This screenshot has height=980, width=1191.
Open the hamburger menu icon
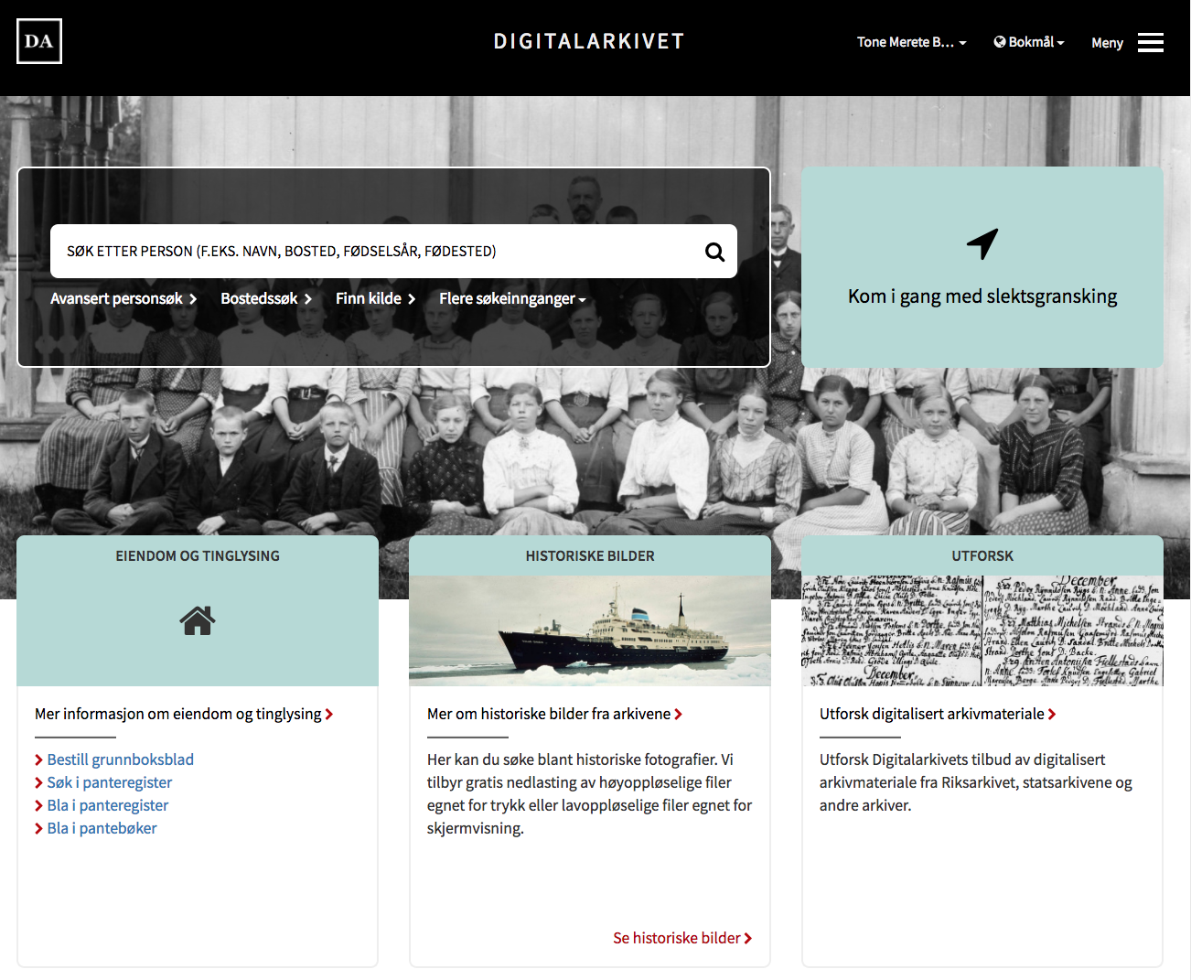pyautogui.click(x=1151, y=42)
